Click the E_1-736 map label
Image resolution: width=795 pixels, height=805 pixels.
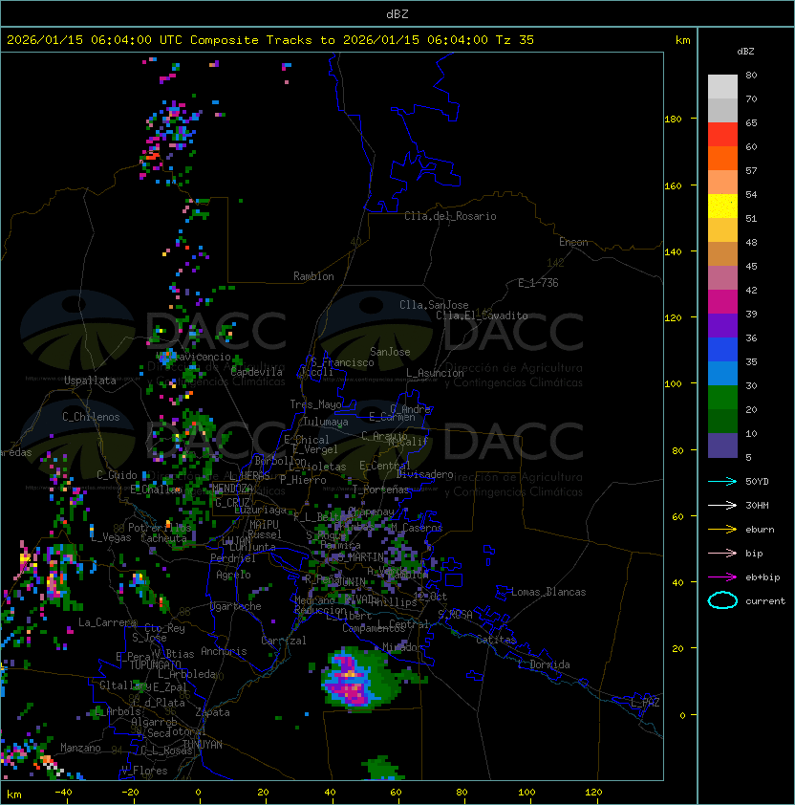(x=538, y=283)
